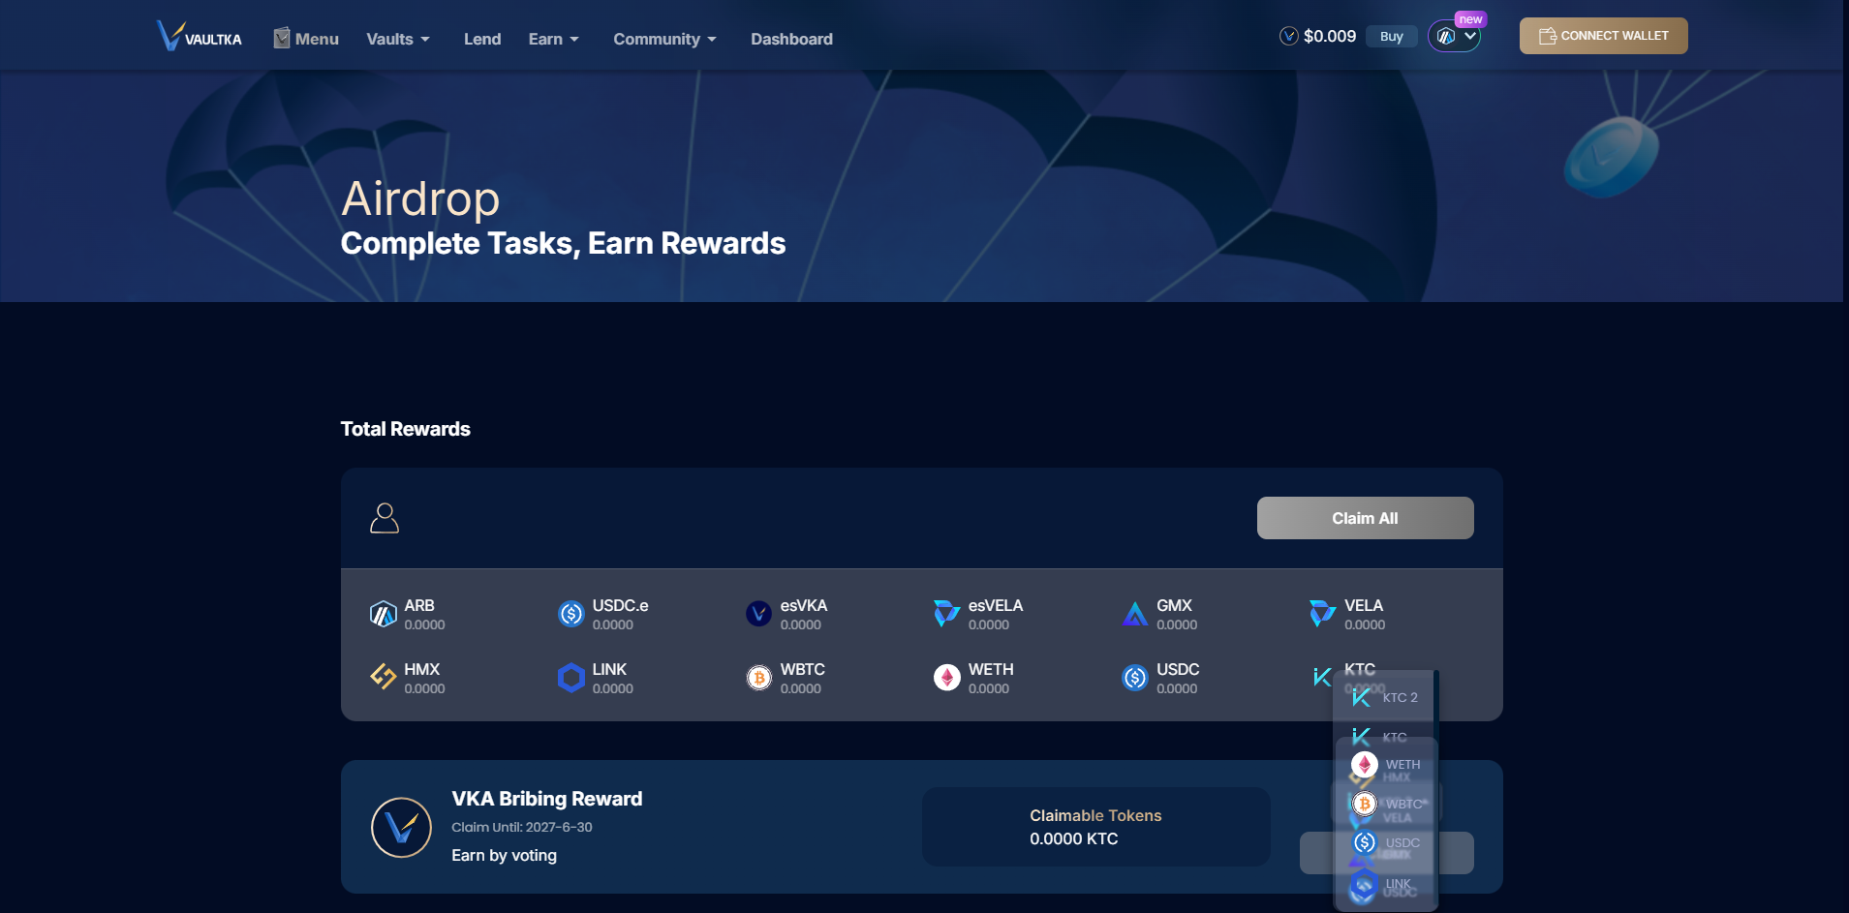Open the Dashboard page
The width and height of the screenshot is (1849, 913).
click(x=791, y=39)
